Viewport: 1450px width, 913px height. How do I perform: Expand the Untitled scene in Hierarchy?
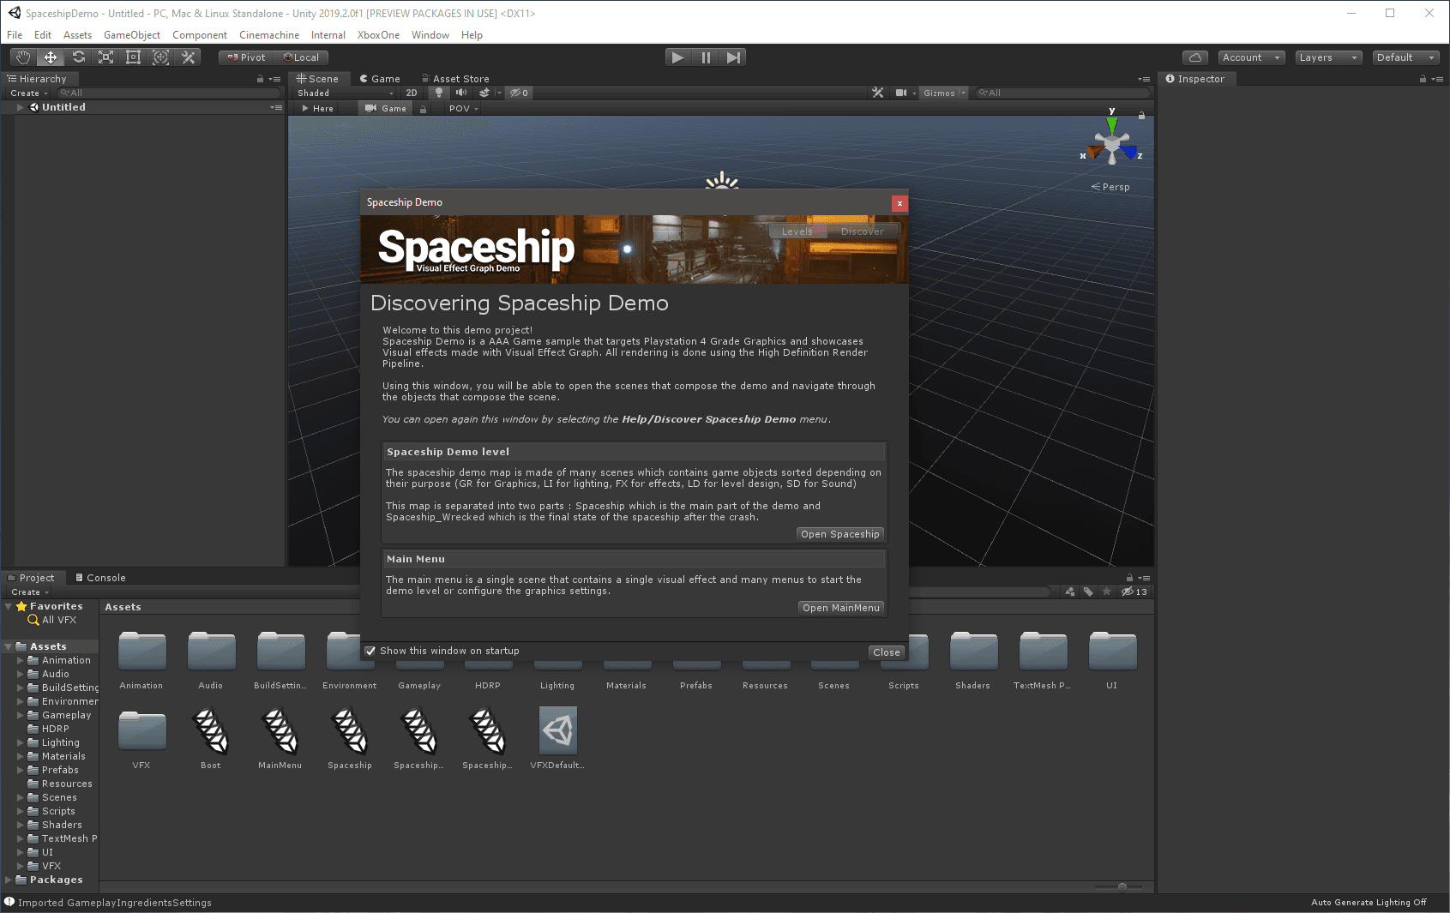pos(20,107)
